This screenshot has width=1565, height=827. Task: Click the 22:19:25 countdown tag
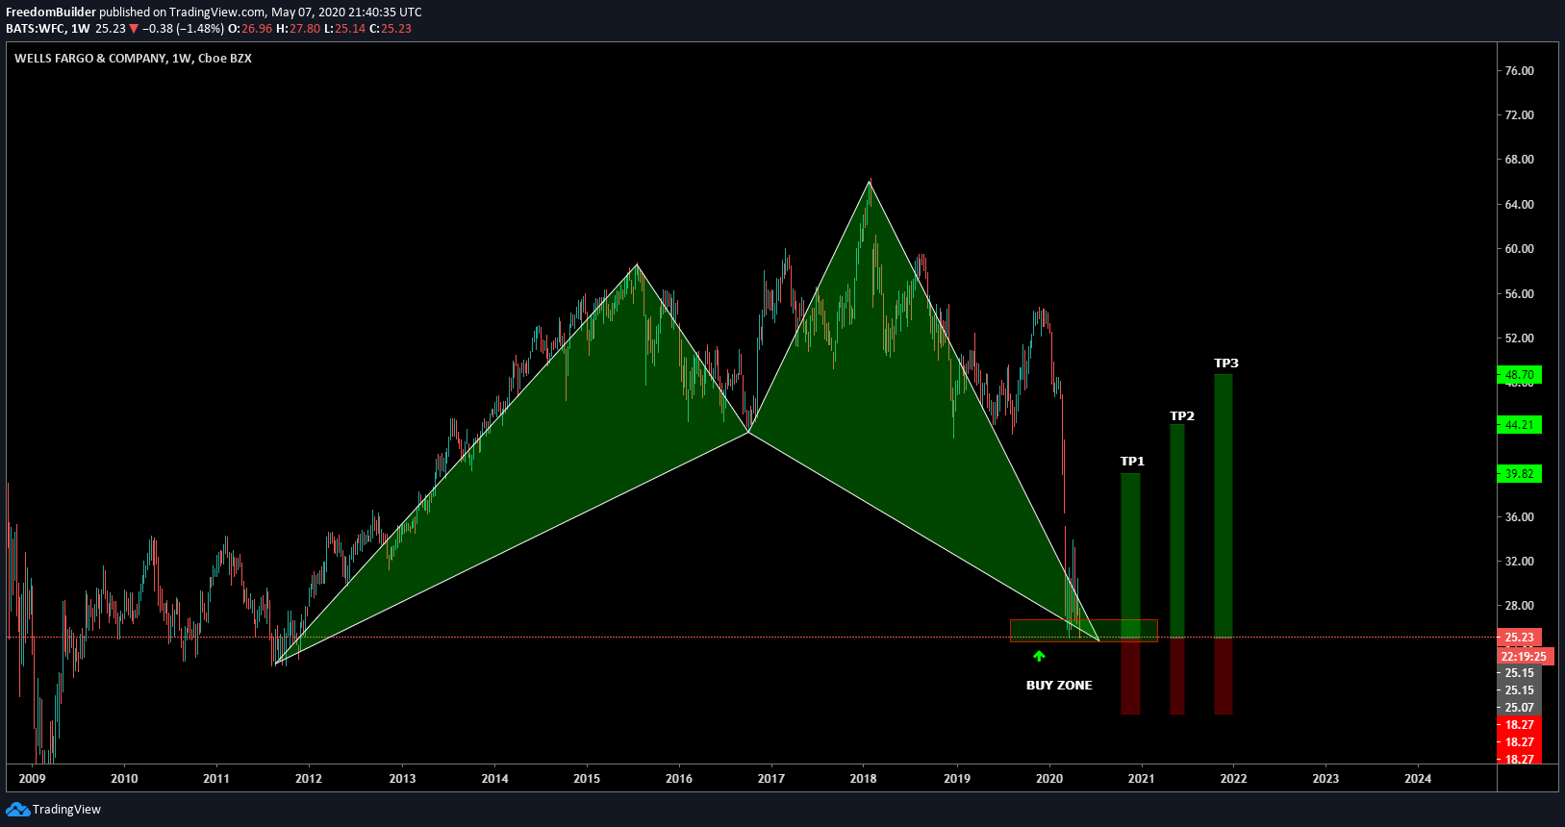1524,657
